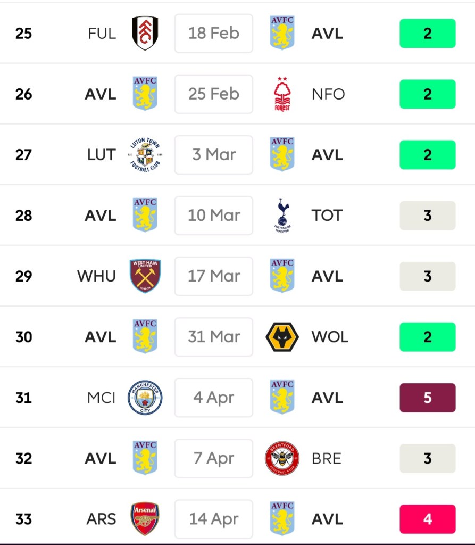The width and height of the screenshot is (475, 545).
Task: Click the pink difficulty 4 badge
Action: tap(428, 519)
